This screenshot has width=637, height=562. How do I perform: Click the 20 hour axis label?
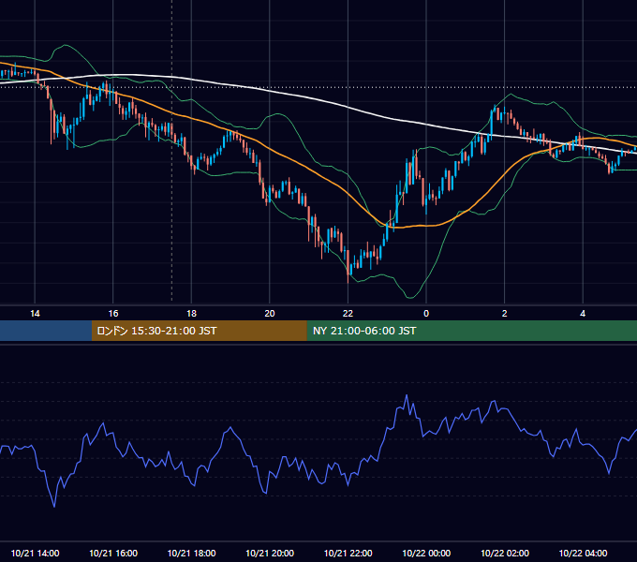(270, 314)
